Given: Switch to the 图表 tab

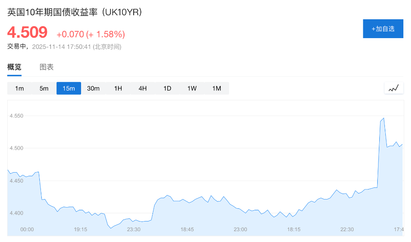Looking at the screenshot, I should (x=47, y=67).
